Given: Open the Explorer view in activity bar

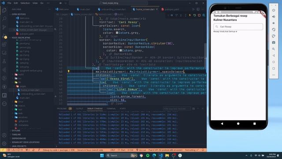Looking at the screenshot, I should tap(4, 10).
